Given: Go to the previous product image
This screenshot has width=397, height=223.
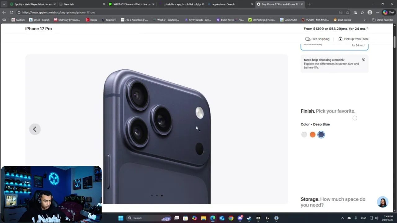Looking at the screenshot, I should pyautogui.click(x=35, y=129).
